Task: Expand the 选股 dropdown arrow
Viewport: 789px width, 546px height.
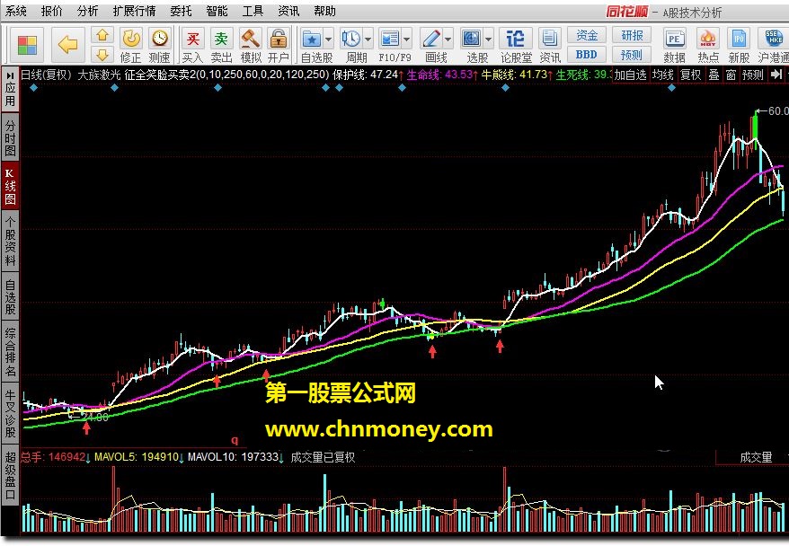Action: pyautogui.click(x=489, y=39)
